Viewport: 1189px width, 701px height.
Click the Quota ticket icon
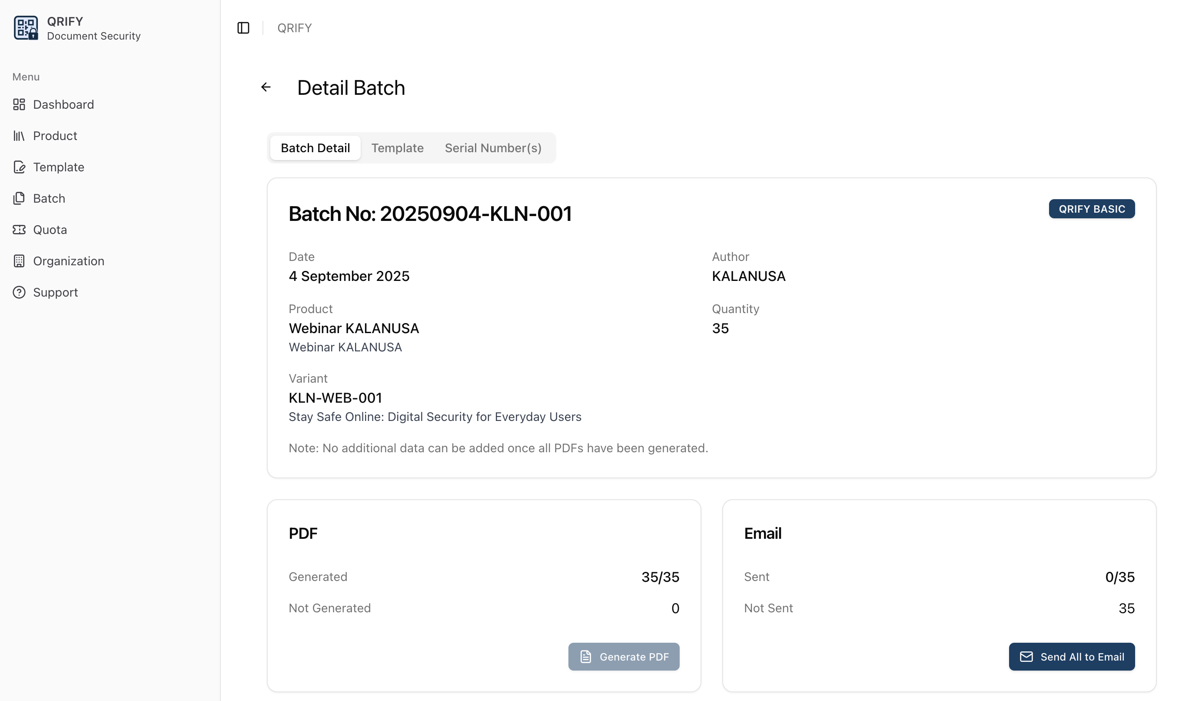coord(19,230)
